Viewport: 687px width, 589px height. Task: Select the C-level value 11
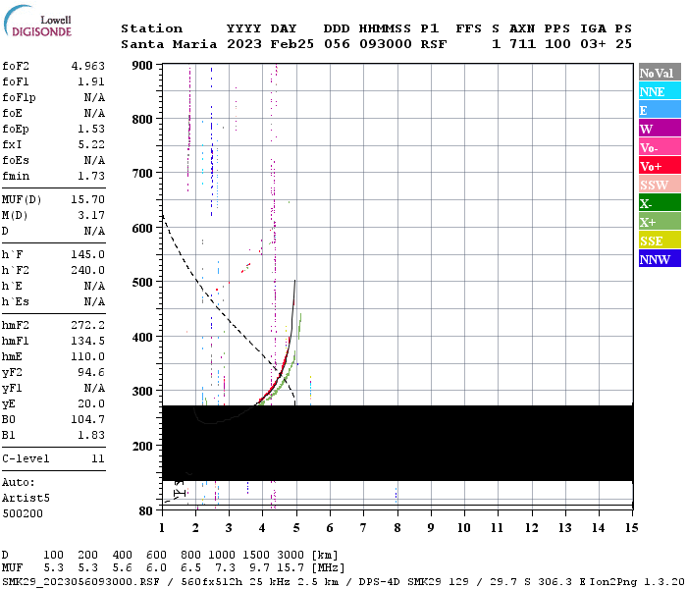[98, 458]
